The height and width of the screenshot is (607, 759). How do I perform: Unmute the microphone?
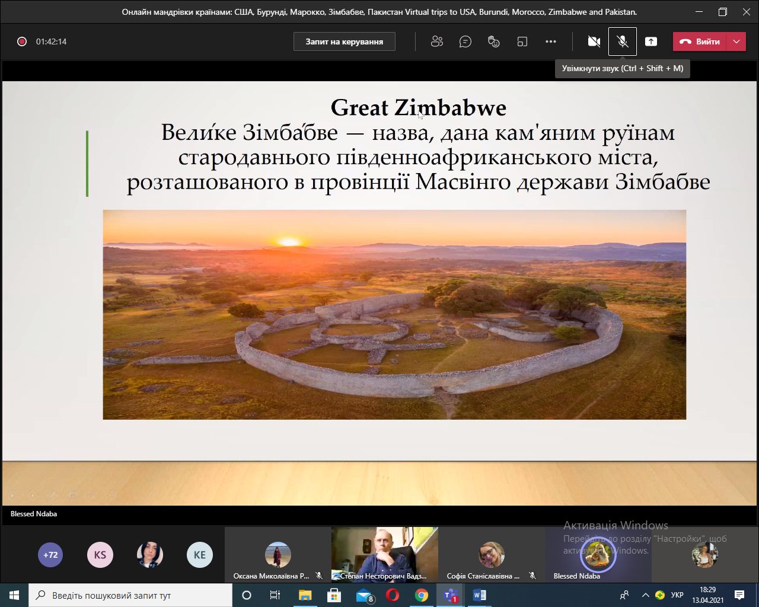pyautogui.click(x=622, y=41)
